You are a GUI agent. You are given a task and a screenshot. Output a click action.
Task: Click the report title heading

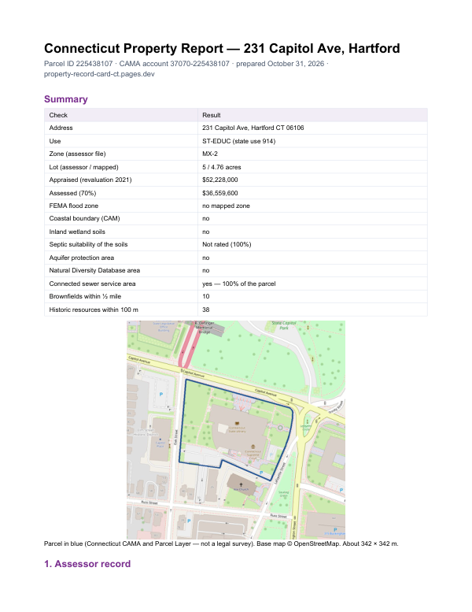coord(222,48)
